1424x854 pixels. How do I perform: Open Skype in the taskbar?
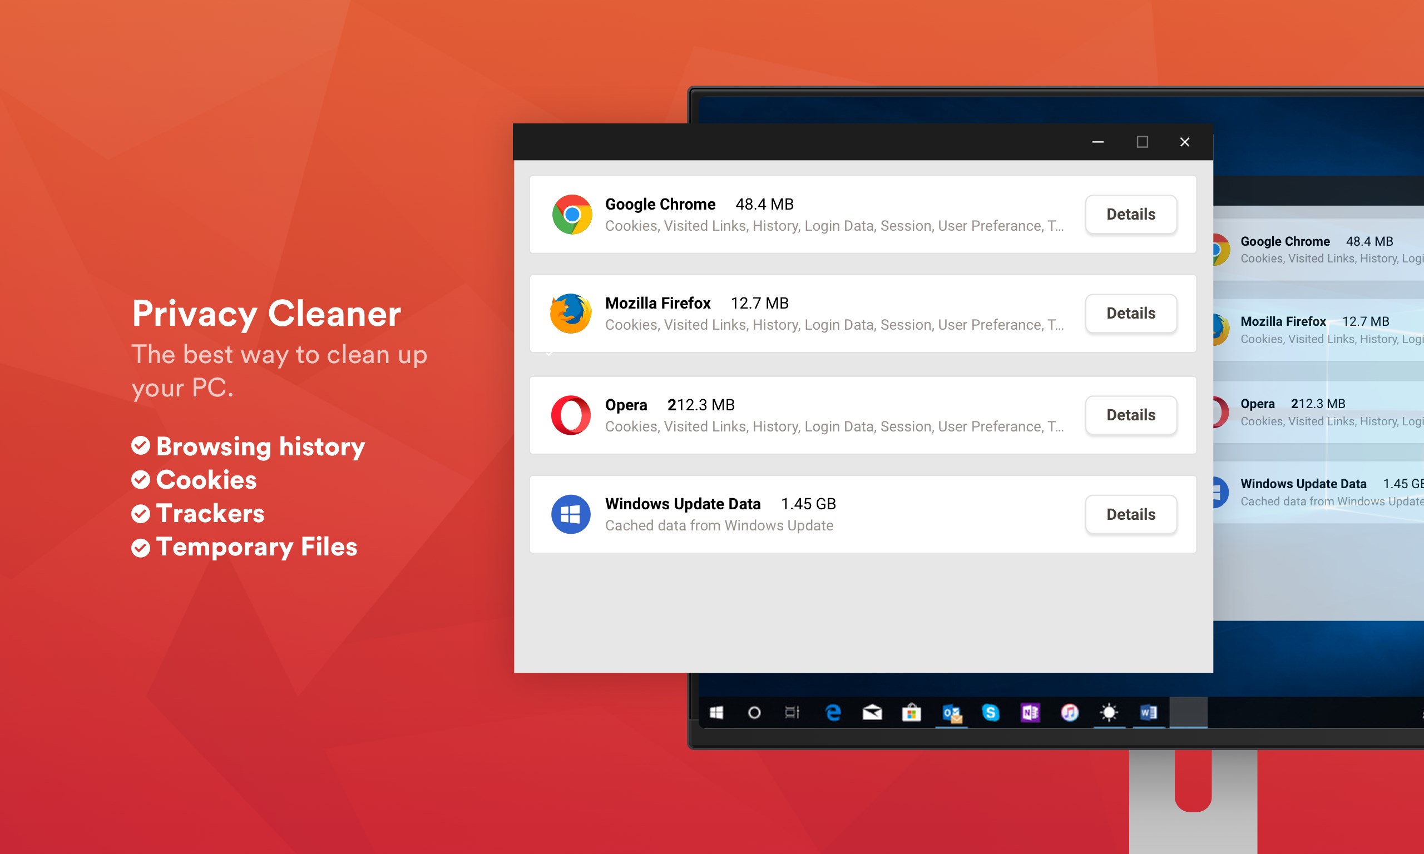click(x=991, y=712)
